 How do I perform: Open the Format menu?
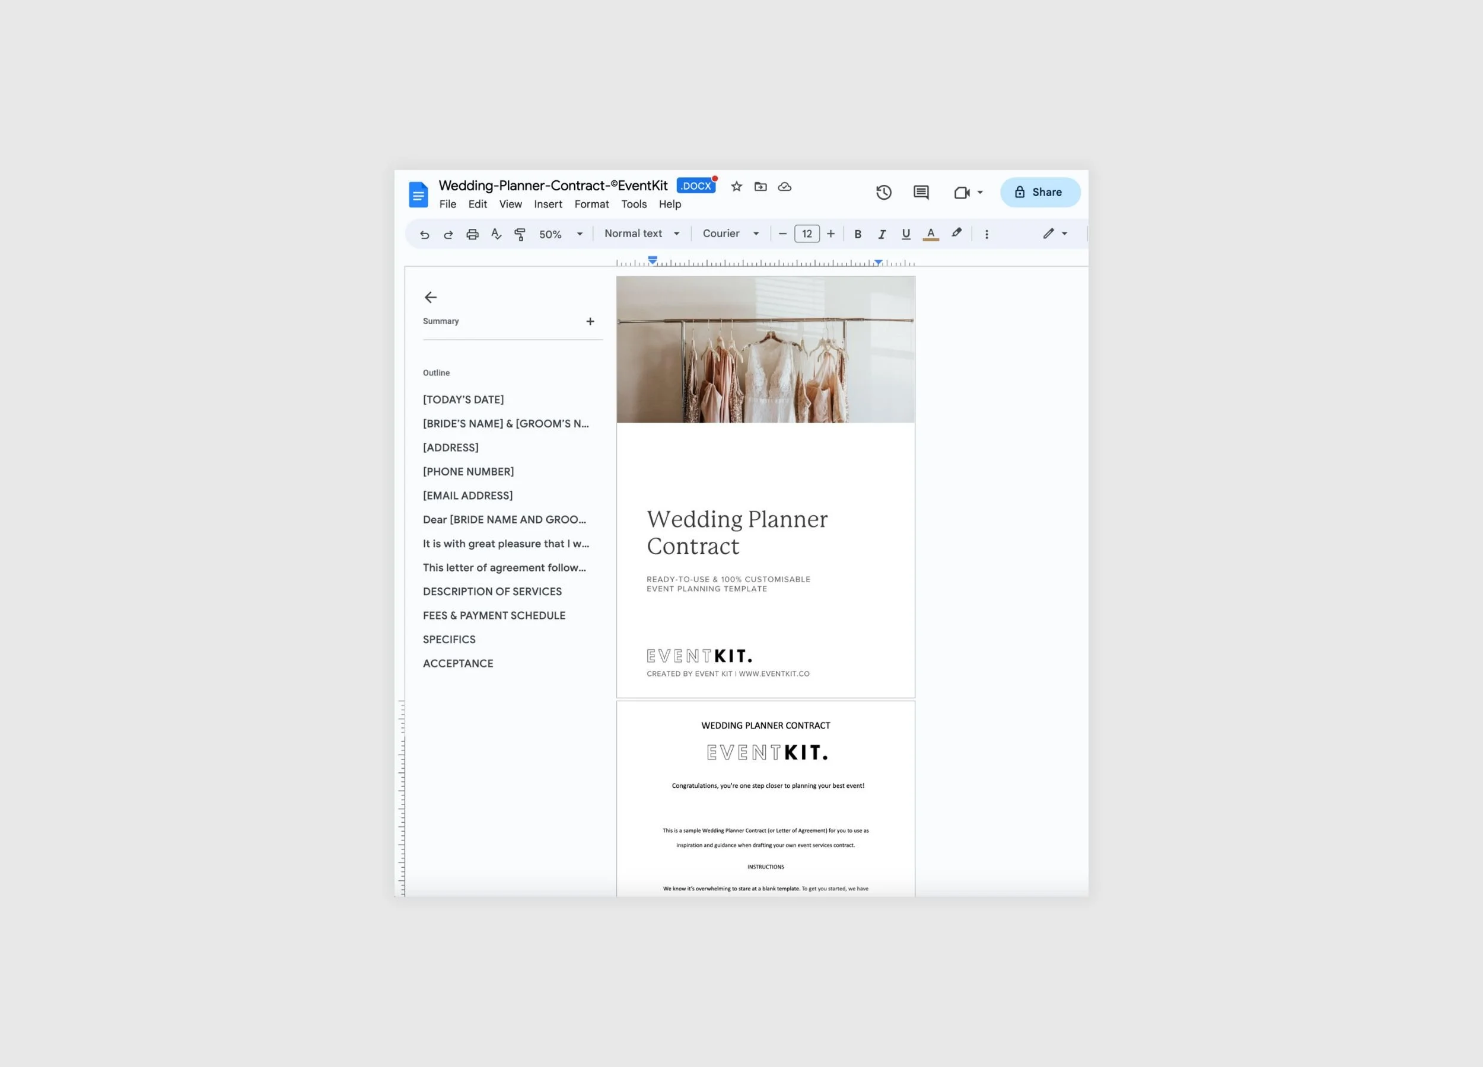(x=591, y=204)
